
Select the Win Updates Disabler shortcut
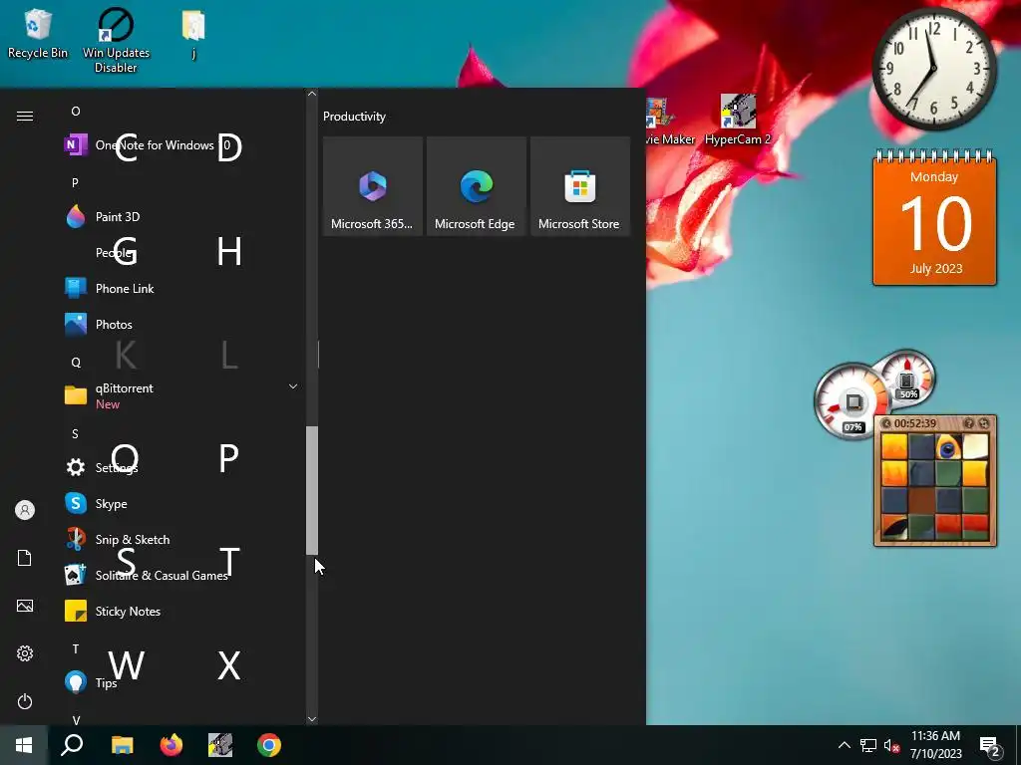(x=116, y=40)
